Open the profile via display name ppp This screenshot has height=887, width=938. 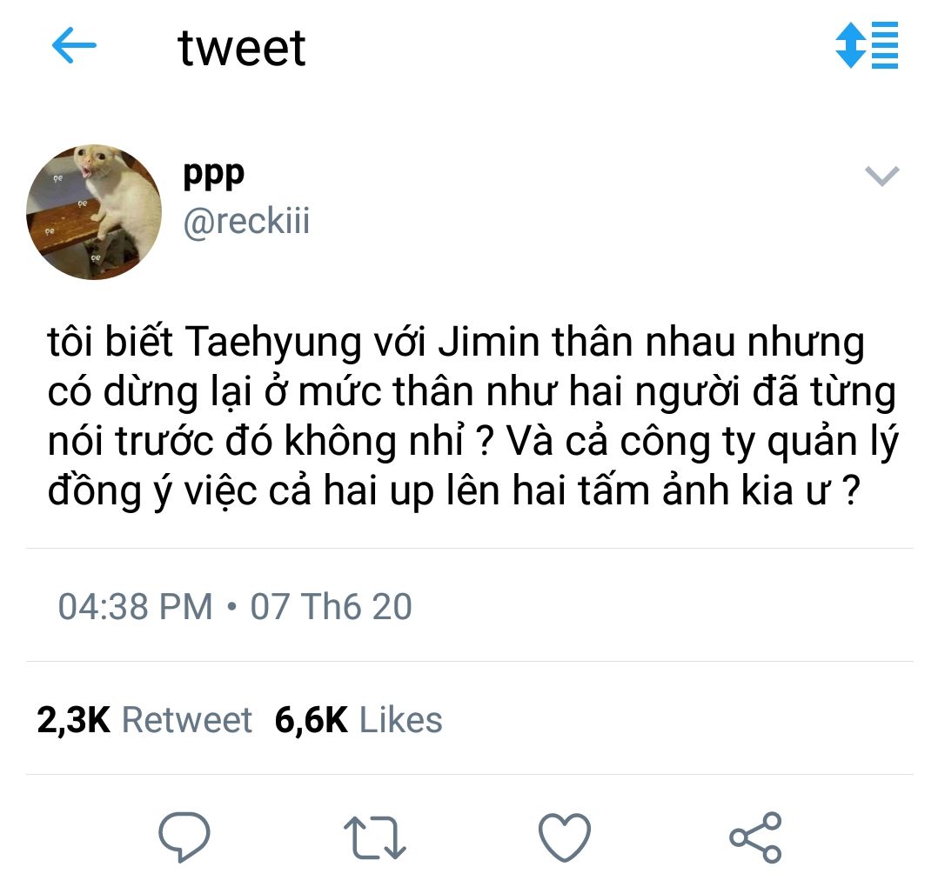(213, 175)
